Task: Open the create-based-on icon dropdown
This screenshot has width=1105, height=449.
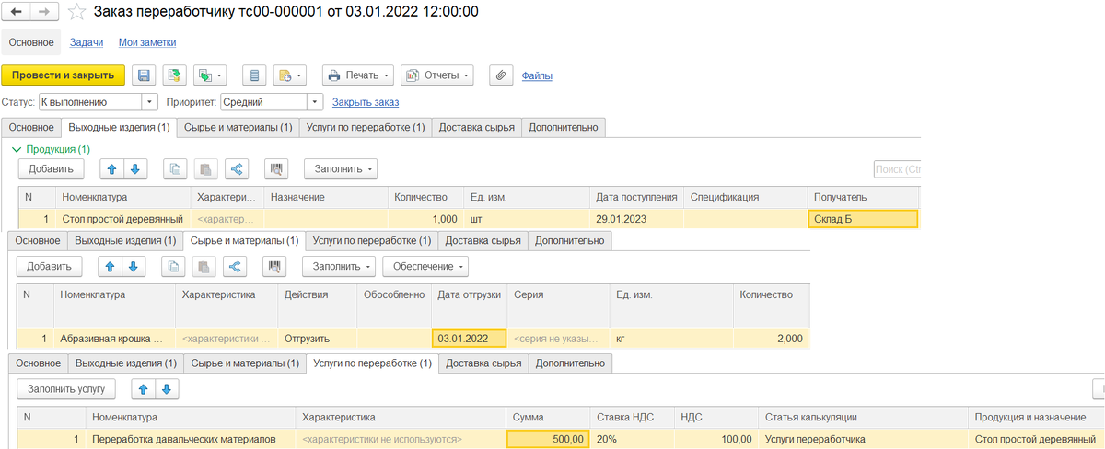Action: coord(210,75)
